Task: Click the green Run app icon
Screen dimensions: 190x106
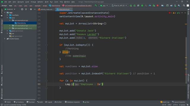Action: [x=131, y=6]
